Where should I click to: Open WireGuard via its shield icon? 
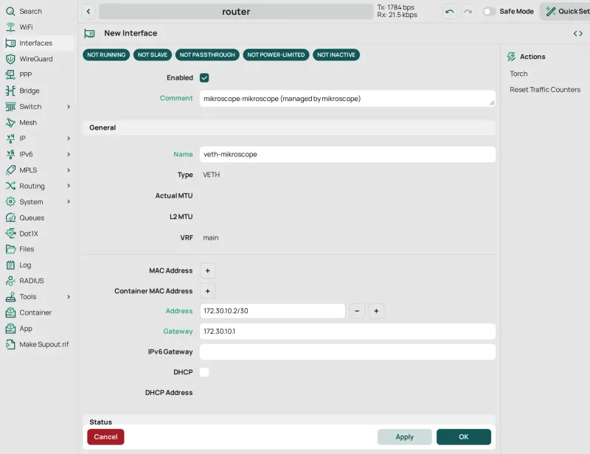pos(10,59)
